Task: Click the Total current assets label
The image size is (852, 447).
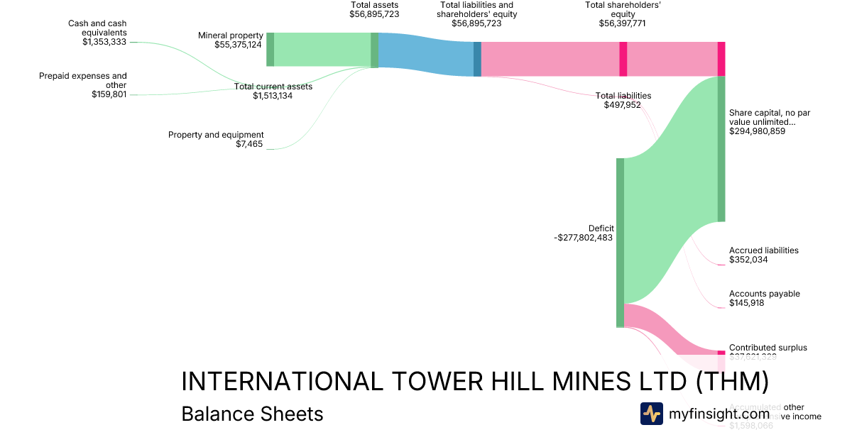Action: (273, 92)
